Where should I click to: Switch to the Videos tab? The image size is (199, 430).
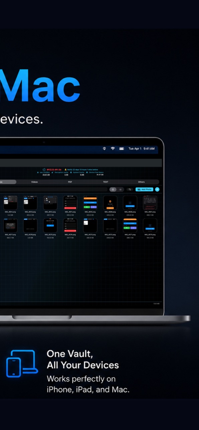[34, 182]
